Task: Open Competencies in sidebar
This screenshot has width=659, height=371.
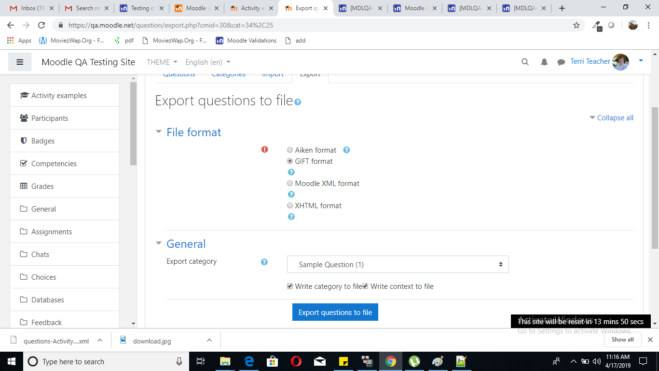Action: (x=65, y=164)
